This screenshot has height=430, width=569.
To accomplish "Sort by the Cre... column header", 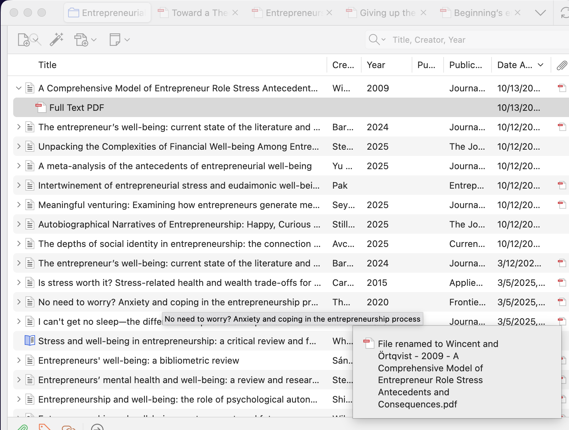I will pyautogui.click(x=343, y=65).
